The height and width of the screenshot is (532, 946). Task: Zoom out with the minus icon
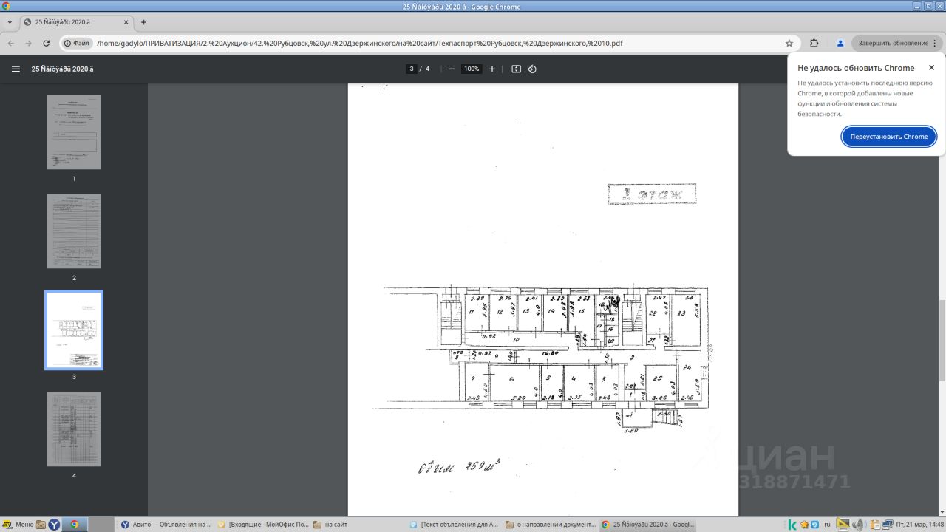(x=451, y=69)
